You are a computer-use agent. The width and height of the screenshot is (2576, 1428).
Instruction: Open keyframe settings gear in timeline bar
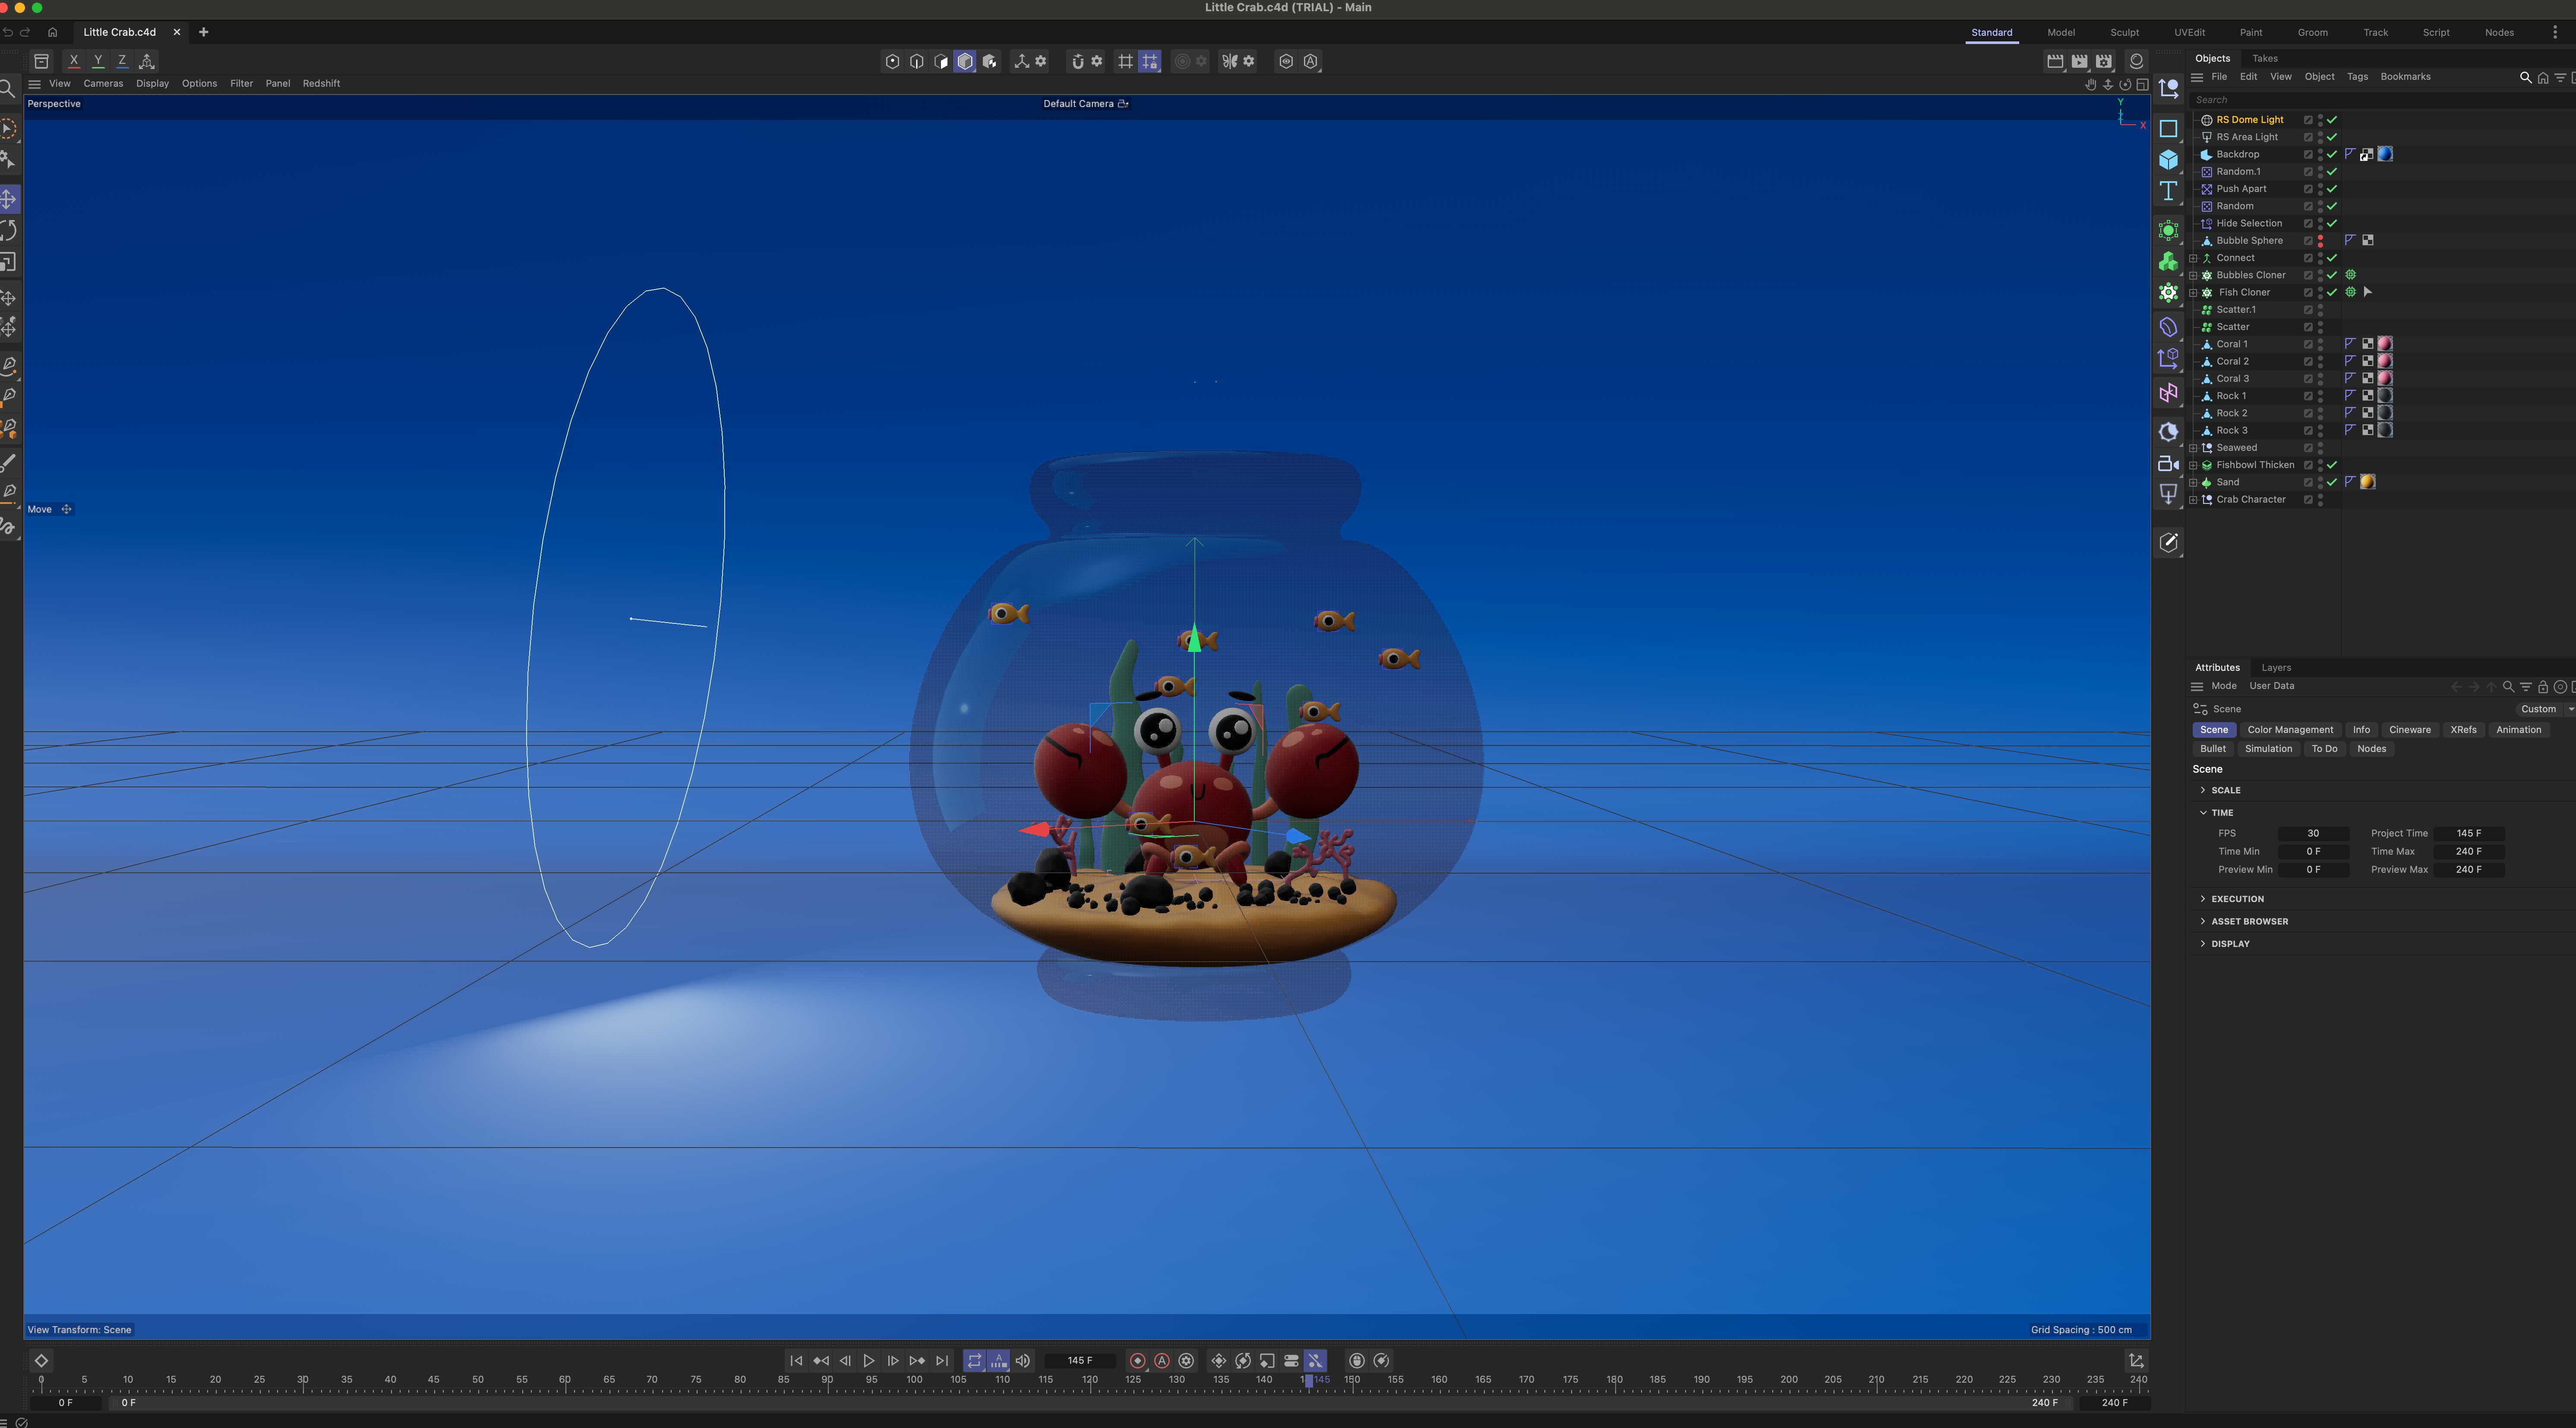click(1186, 1361)
